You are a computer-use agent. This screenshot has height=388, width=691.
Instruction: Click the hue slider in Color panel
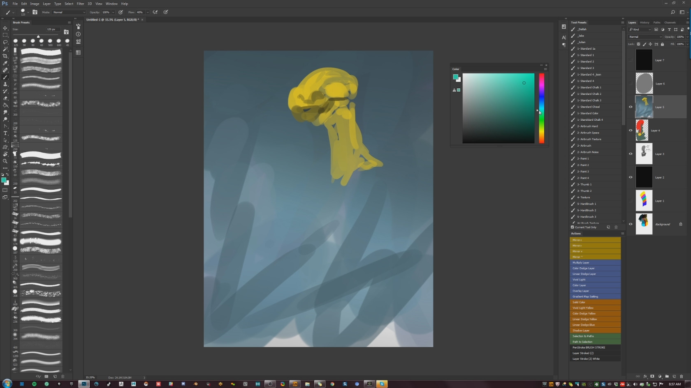(542, 108)
